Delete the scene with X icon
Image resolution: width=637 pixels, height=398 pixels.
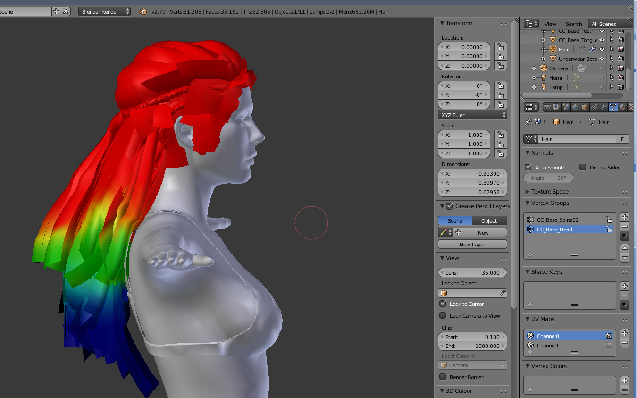pyautogui.click(x=66, y=11)
